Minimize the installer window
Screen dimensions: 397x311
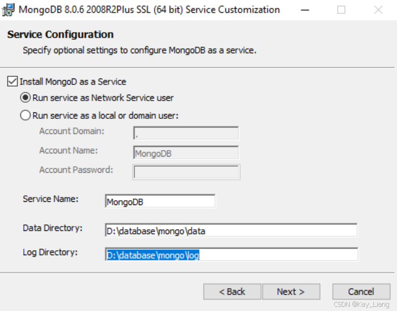[305, 10]
